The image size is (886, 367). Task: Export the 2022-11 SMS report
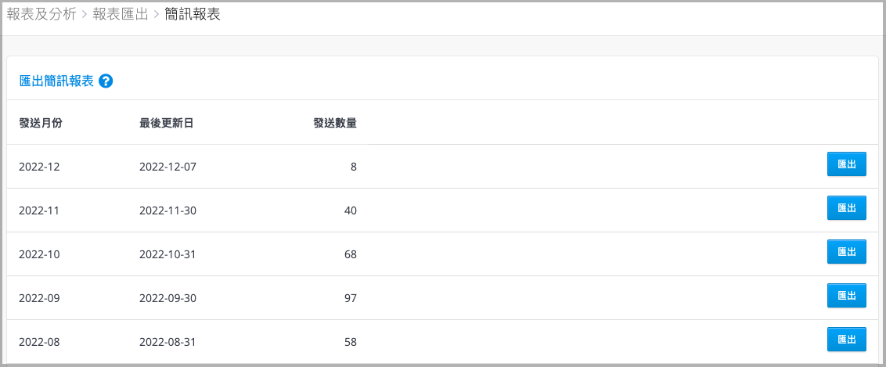846,208
